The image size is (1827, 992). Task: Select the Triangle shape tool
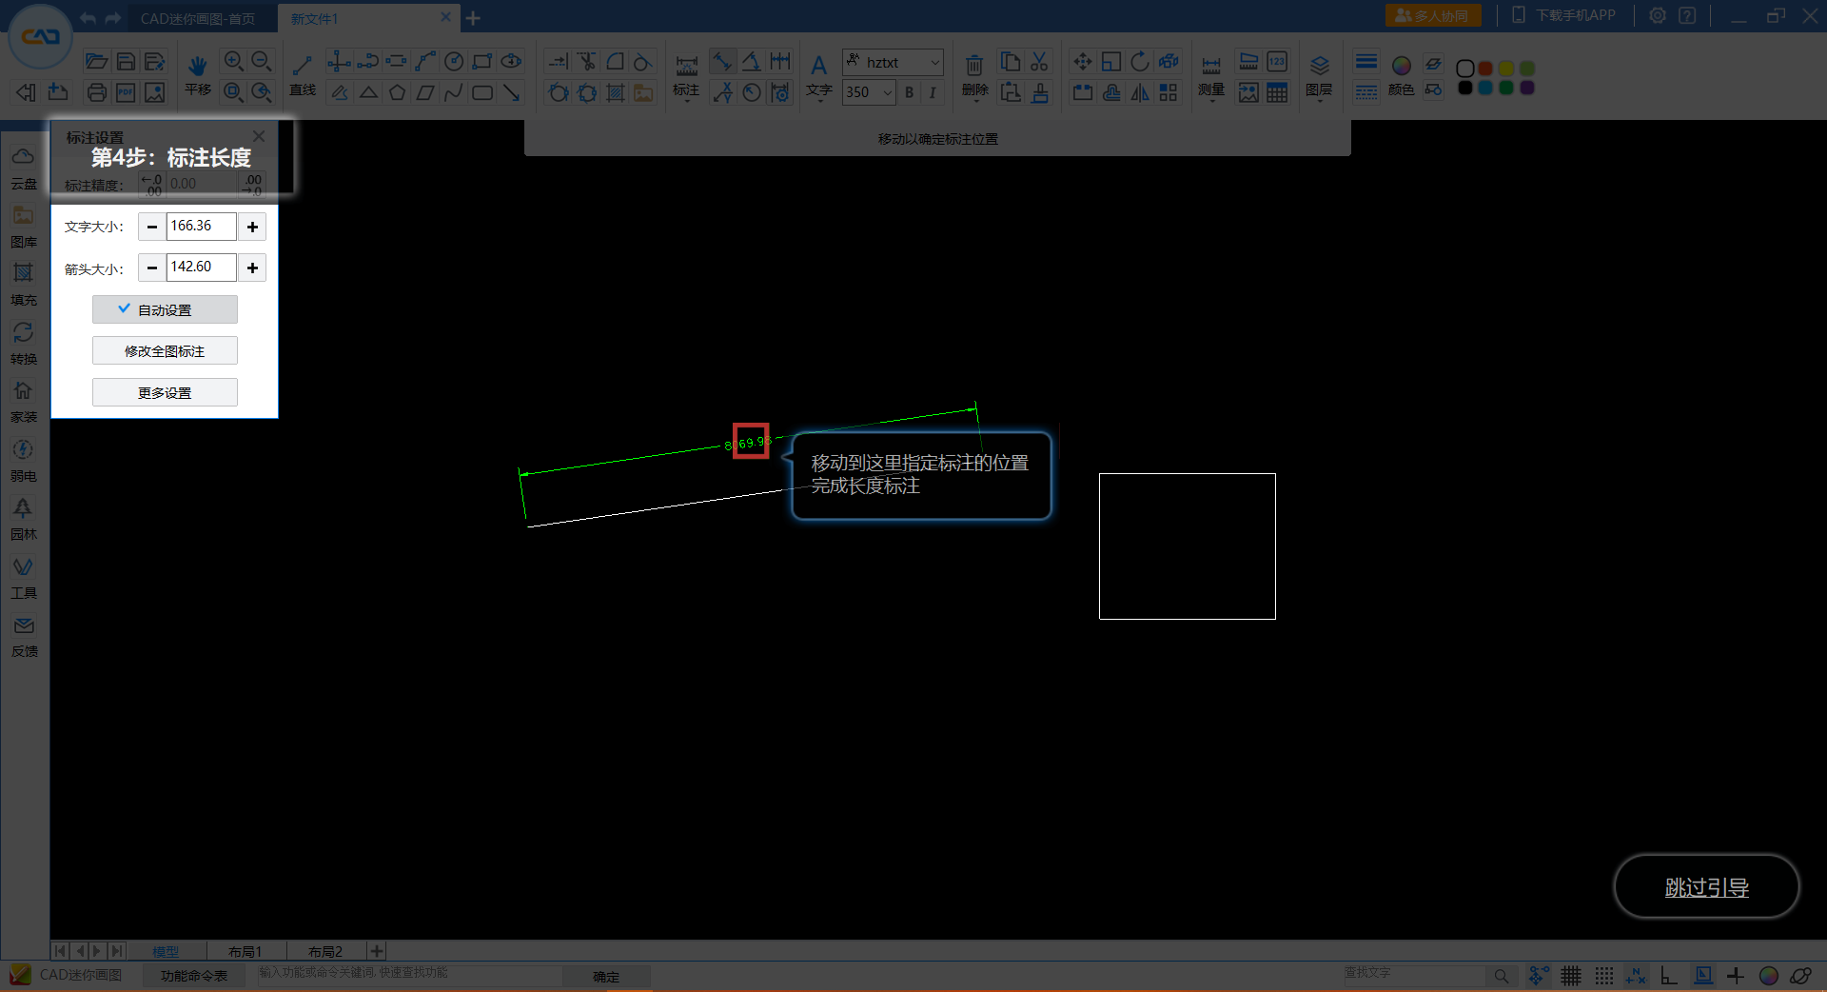click(x=368, y=92)
